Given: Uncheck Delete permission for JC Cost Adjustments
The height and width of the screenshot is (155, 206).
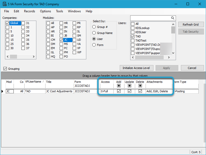Looking at the screenshot, I should coord(140,91).
